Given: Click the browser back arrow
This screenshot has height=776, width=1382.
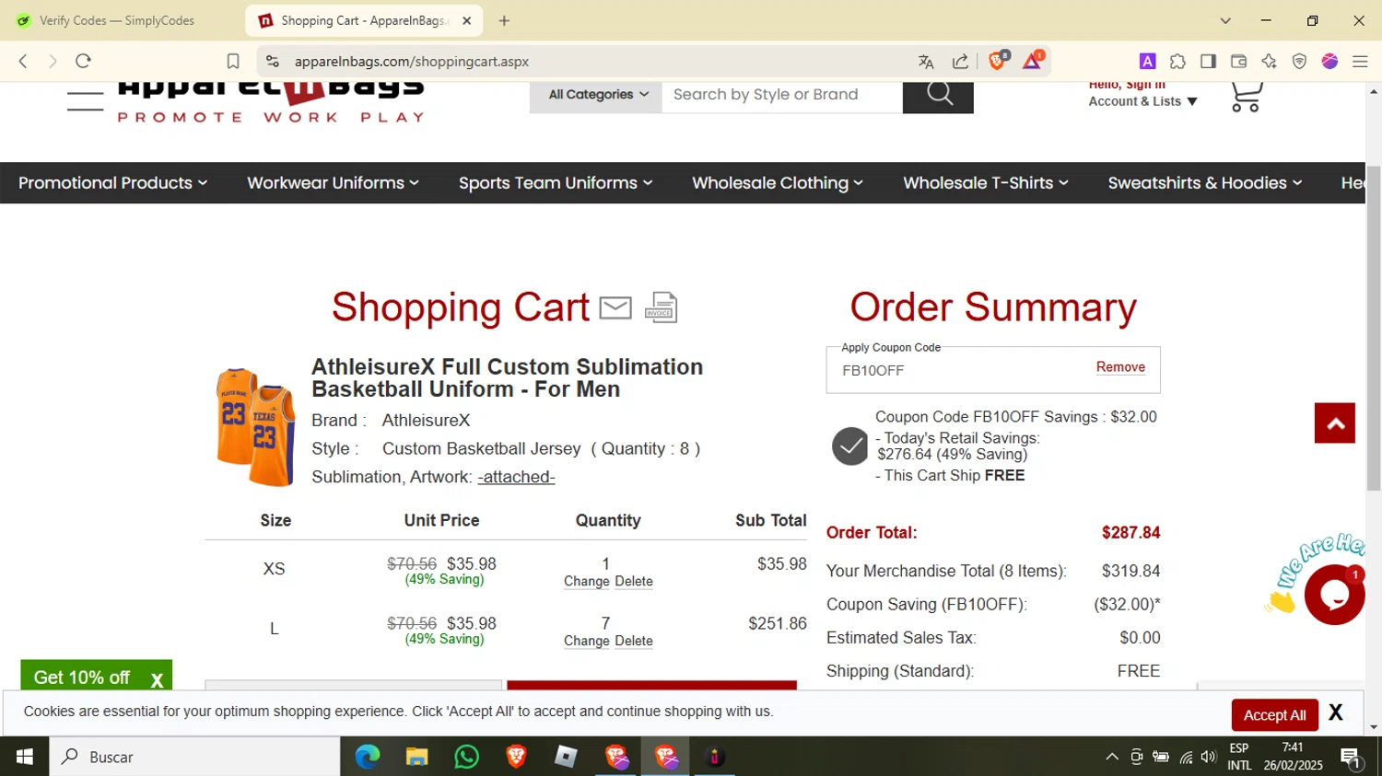Looking at the screenshot, I should pyautogui.click(x=23, y=61).
